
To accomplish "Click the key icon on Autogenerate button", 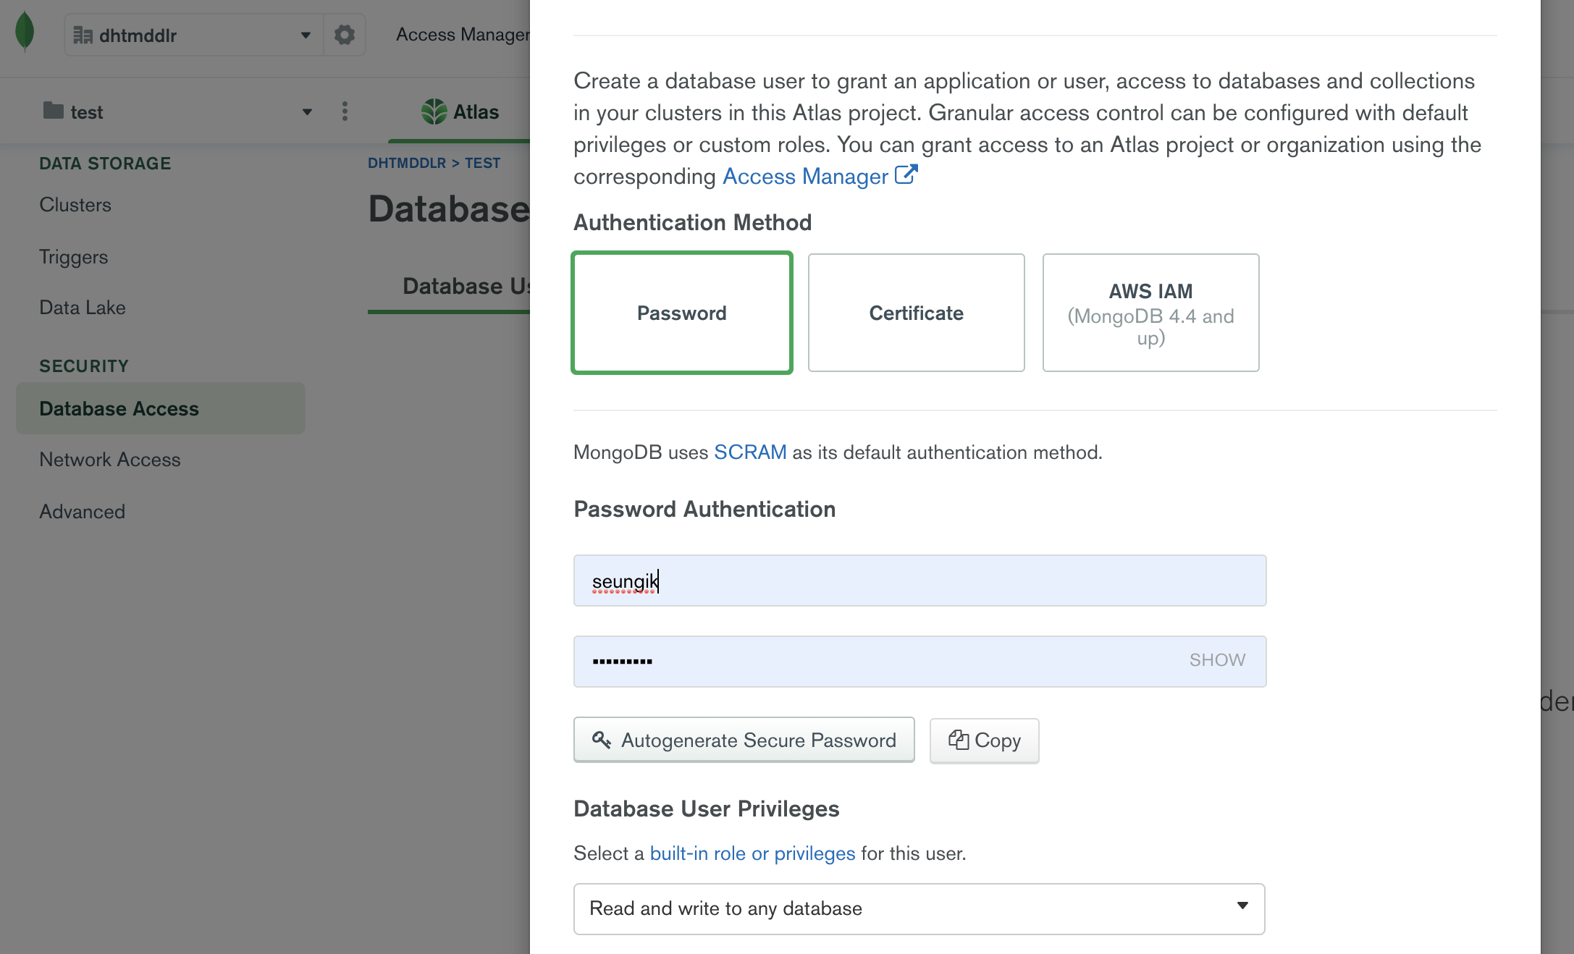I will click(x=601, y=740).
